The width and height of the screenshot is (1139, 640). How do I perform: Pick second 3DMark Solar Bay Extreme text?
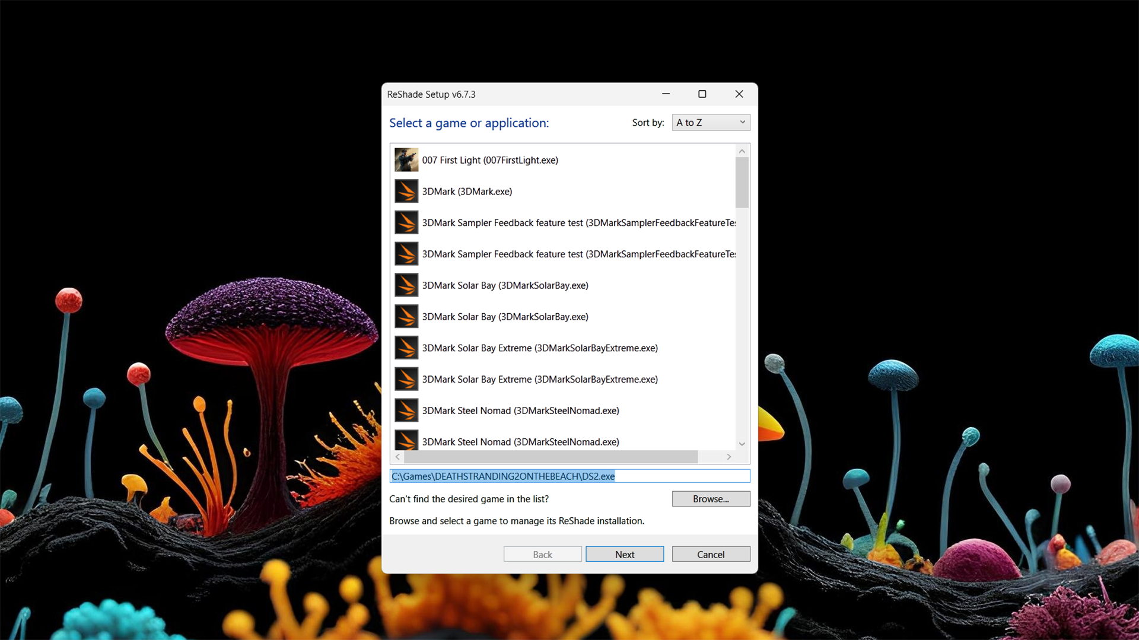[x=540, y=380]
